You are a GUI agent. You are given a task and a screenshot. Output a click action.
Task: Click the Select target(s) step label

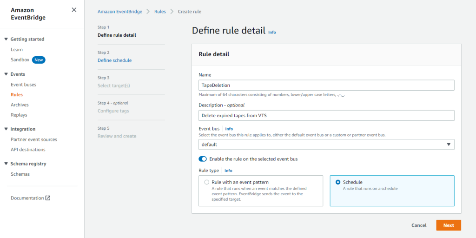[113, 86]
